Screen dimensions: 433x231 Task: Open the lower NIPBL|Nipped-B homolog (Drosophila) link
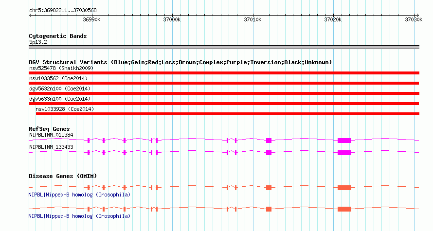[x=79, y=216]
